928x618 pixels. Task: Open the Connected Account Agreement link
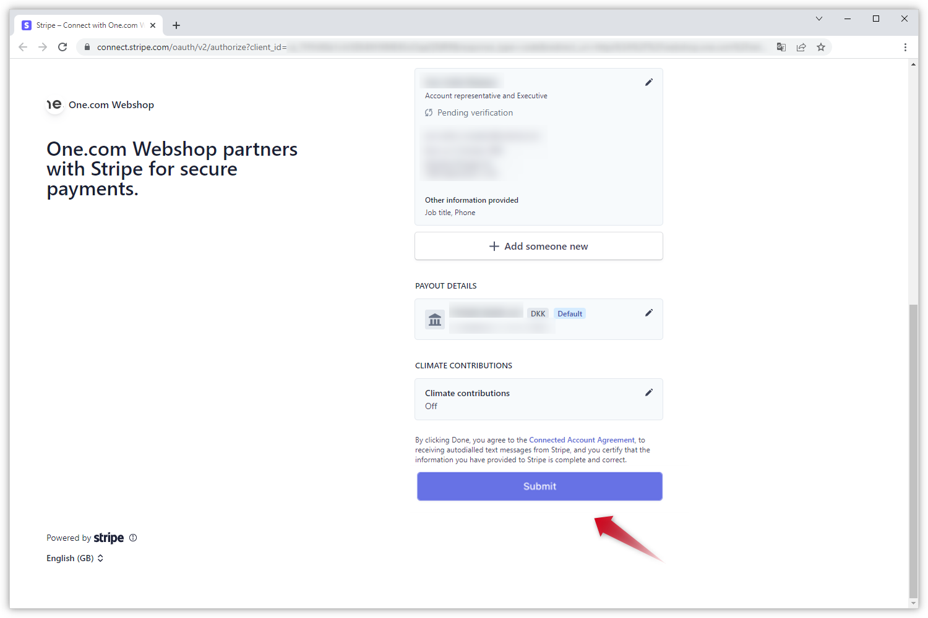click(x=582, y=440)
